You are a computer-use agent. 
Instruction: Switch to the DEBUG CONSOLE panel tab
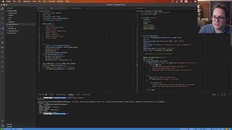pyautogui.click(x=61, y=95)
